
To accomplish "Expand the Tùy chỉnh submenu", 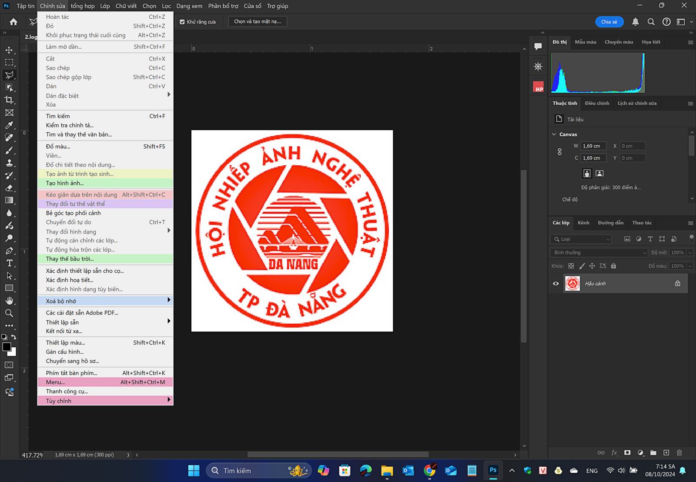I will click(105, 401).
